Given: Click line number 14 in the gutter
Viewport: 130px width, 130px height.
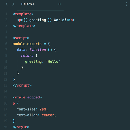Looking at the screenshot, I should click(x=5, y=91).
